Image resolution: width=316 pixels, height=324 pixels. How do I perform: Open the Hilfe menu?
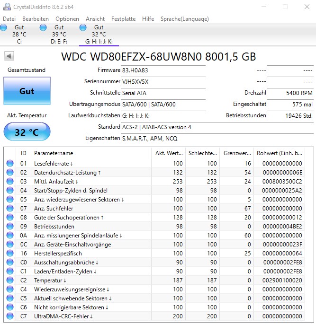(148, 19)
